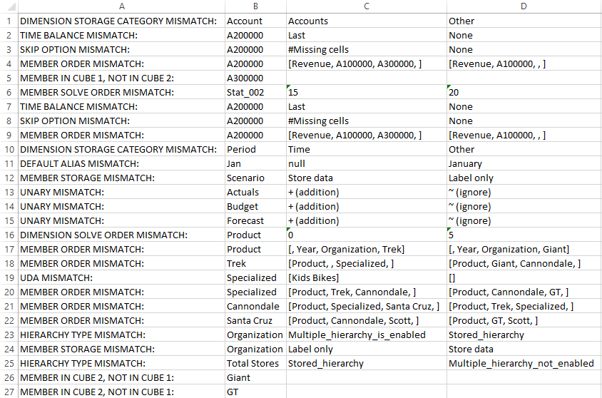Click the 'Accounts' cell

367,21
